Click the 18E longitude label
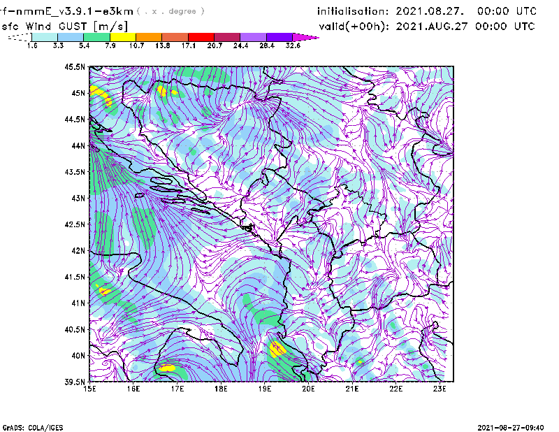This screenshot has width=559, height=432. [221, 389]
